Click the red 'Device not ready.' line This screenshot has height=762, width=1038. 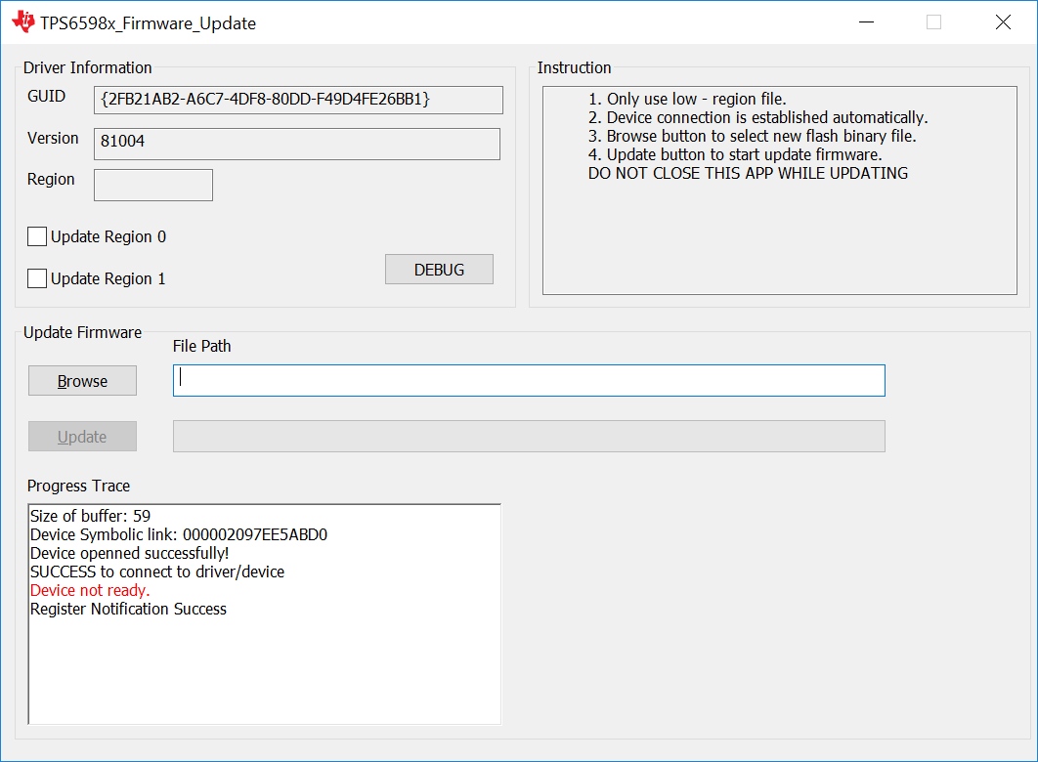(90, 590)
